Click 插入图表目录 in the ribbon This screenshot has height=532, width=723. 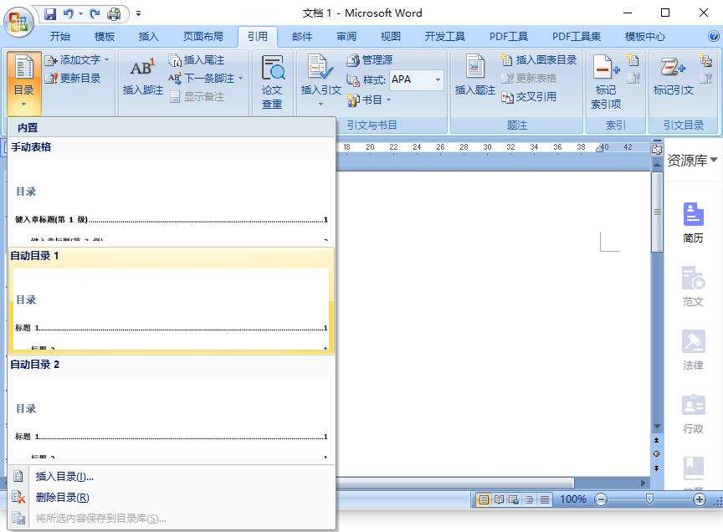539,60
